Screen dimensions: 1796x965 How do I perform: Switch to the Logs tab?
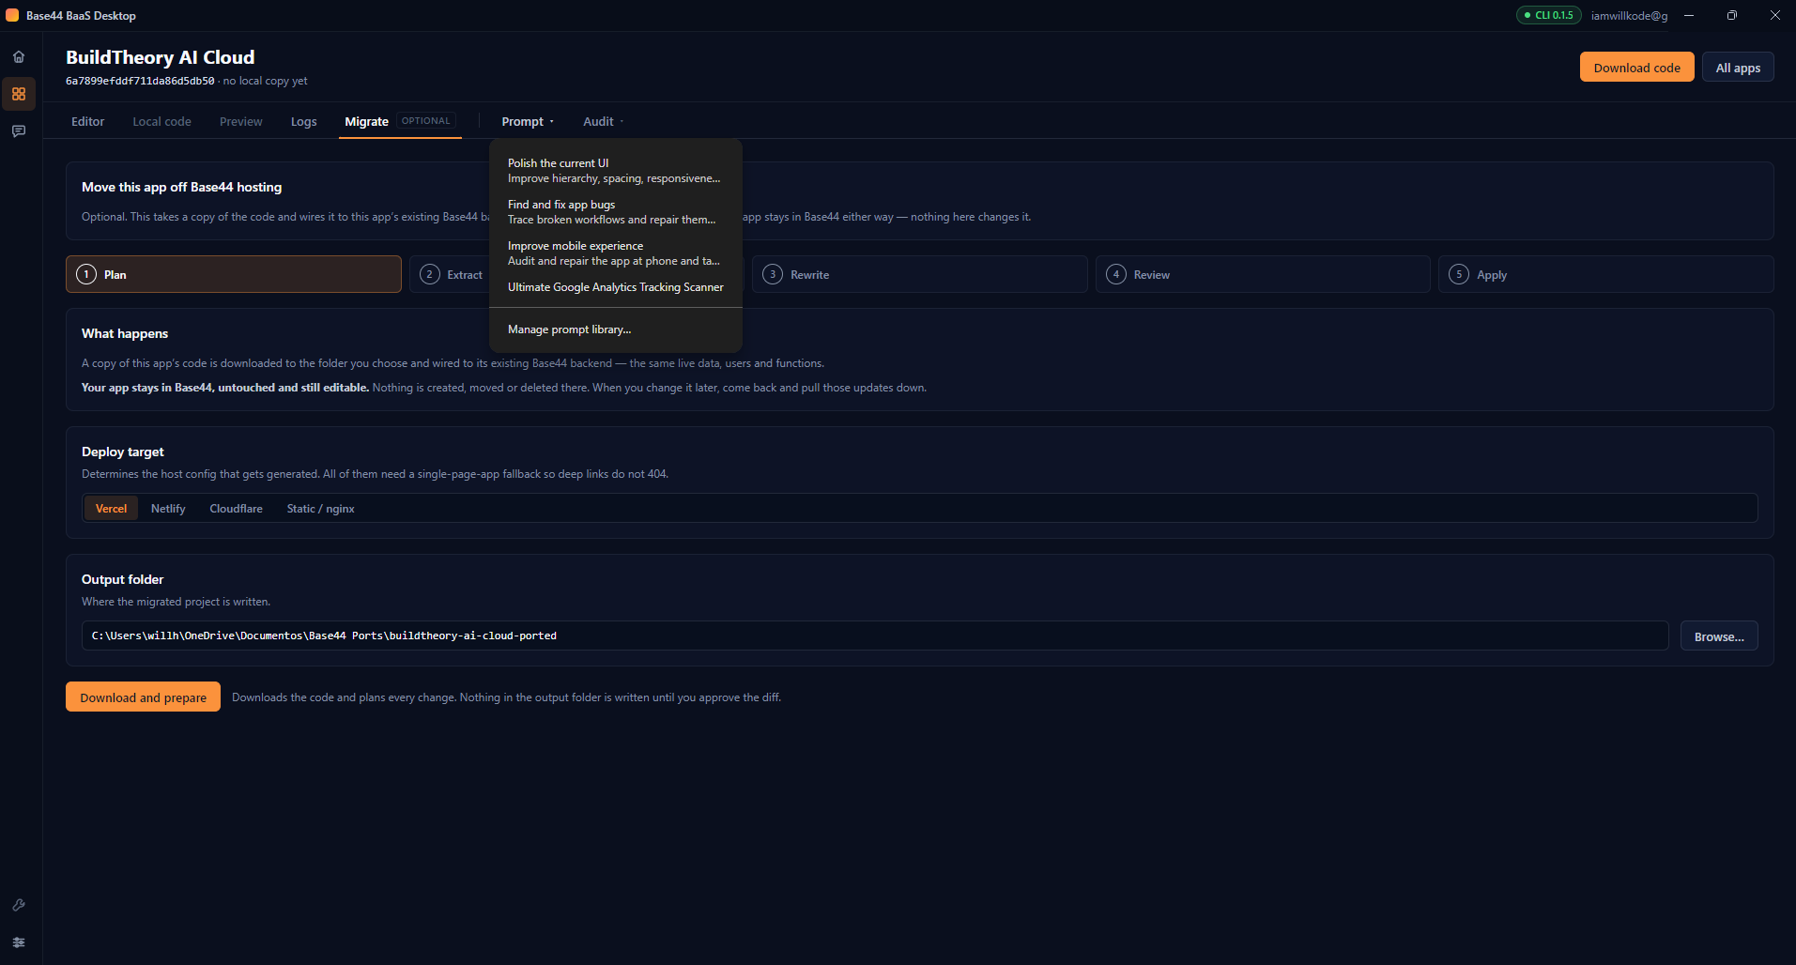pyautogui.click(x=303, y=122)
